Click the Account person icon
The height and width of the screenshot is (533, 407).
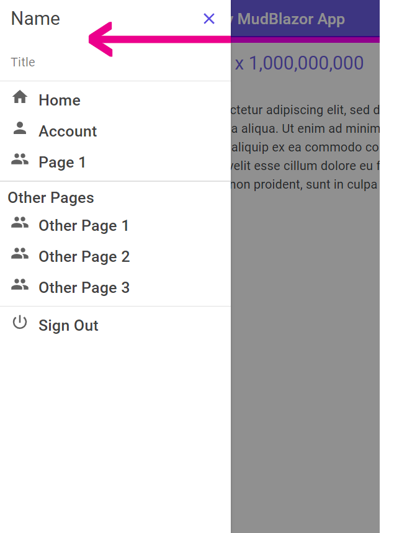[20, 128]
